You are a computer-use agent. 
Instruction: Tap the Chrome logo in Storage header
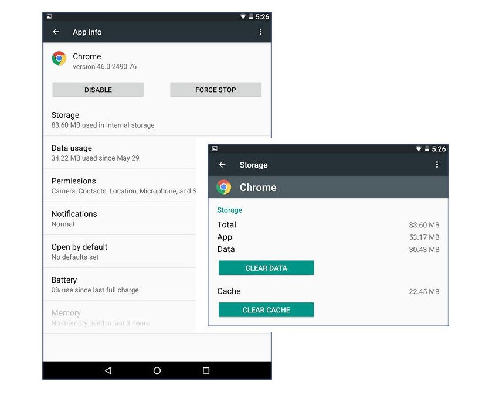223,188
